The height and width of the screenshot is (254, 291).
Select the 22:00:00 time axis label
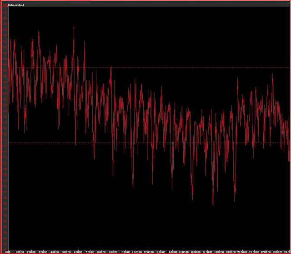tap(266, 252)
